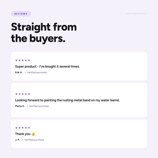158x158 pixels.
Task: Click the reviewer name J. P.
Action: tap(17, 140)
